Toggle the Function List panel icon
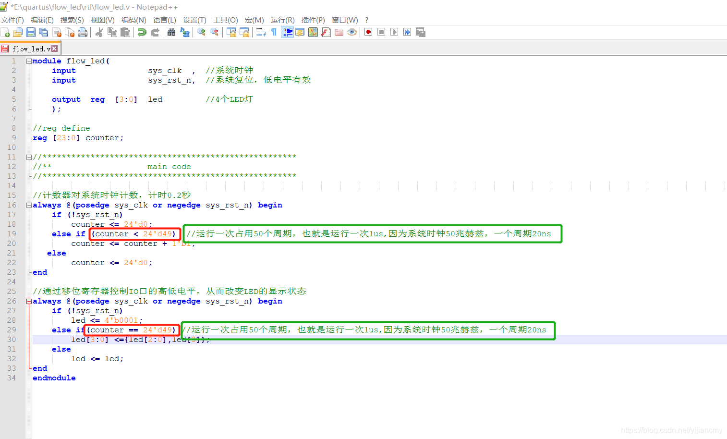The image size is (727, 439). tap(326, 32)
